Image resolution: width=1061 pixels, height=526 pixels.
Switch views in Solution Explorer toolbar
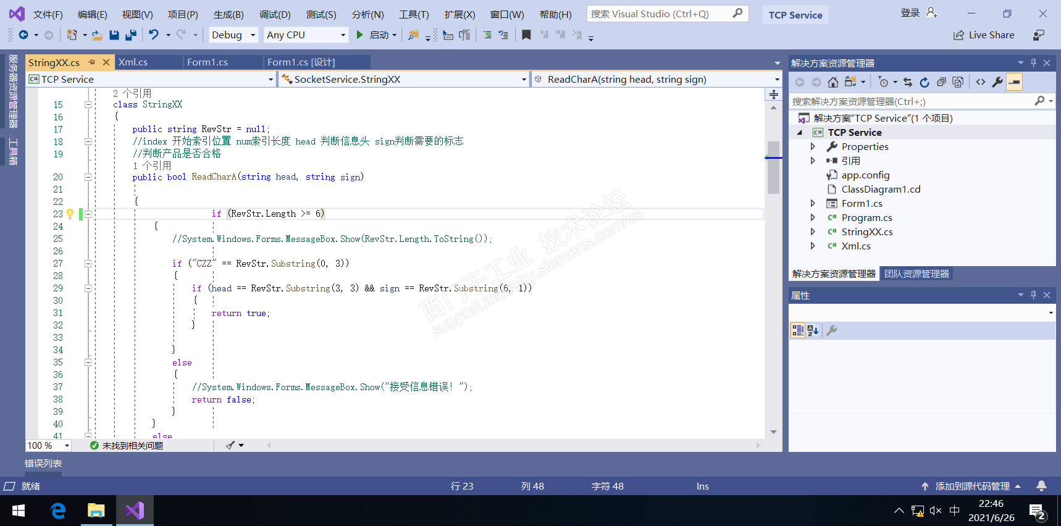(x=850, y=82)
